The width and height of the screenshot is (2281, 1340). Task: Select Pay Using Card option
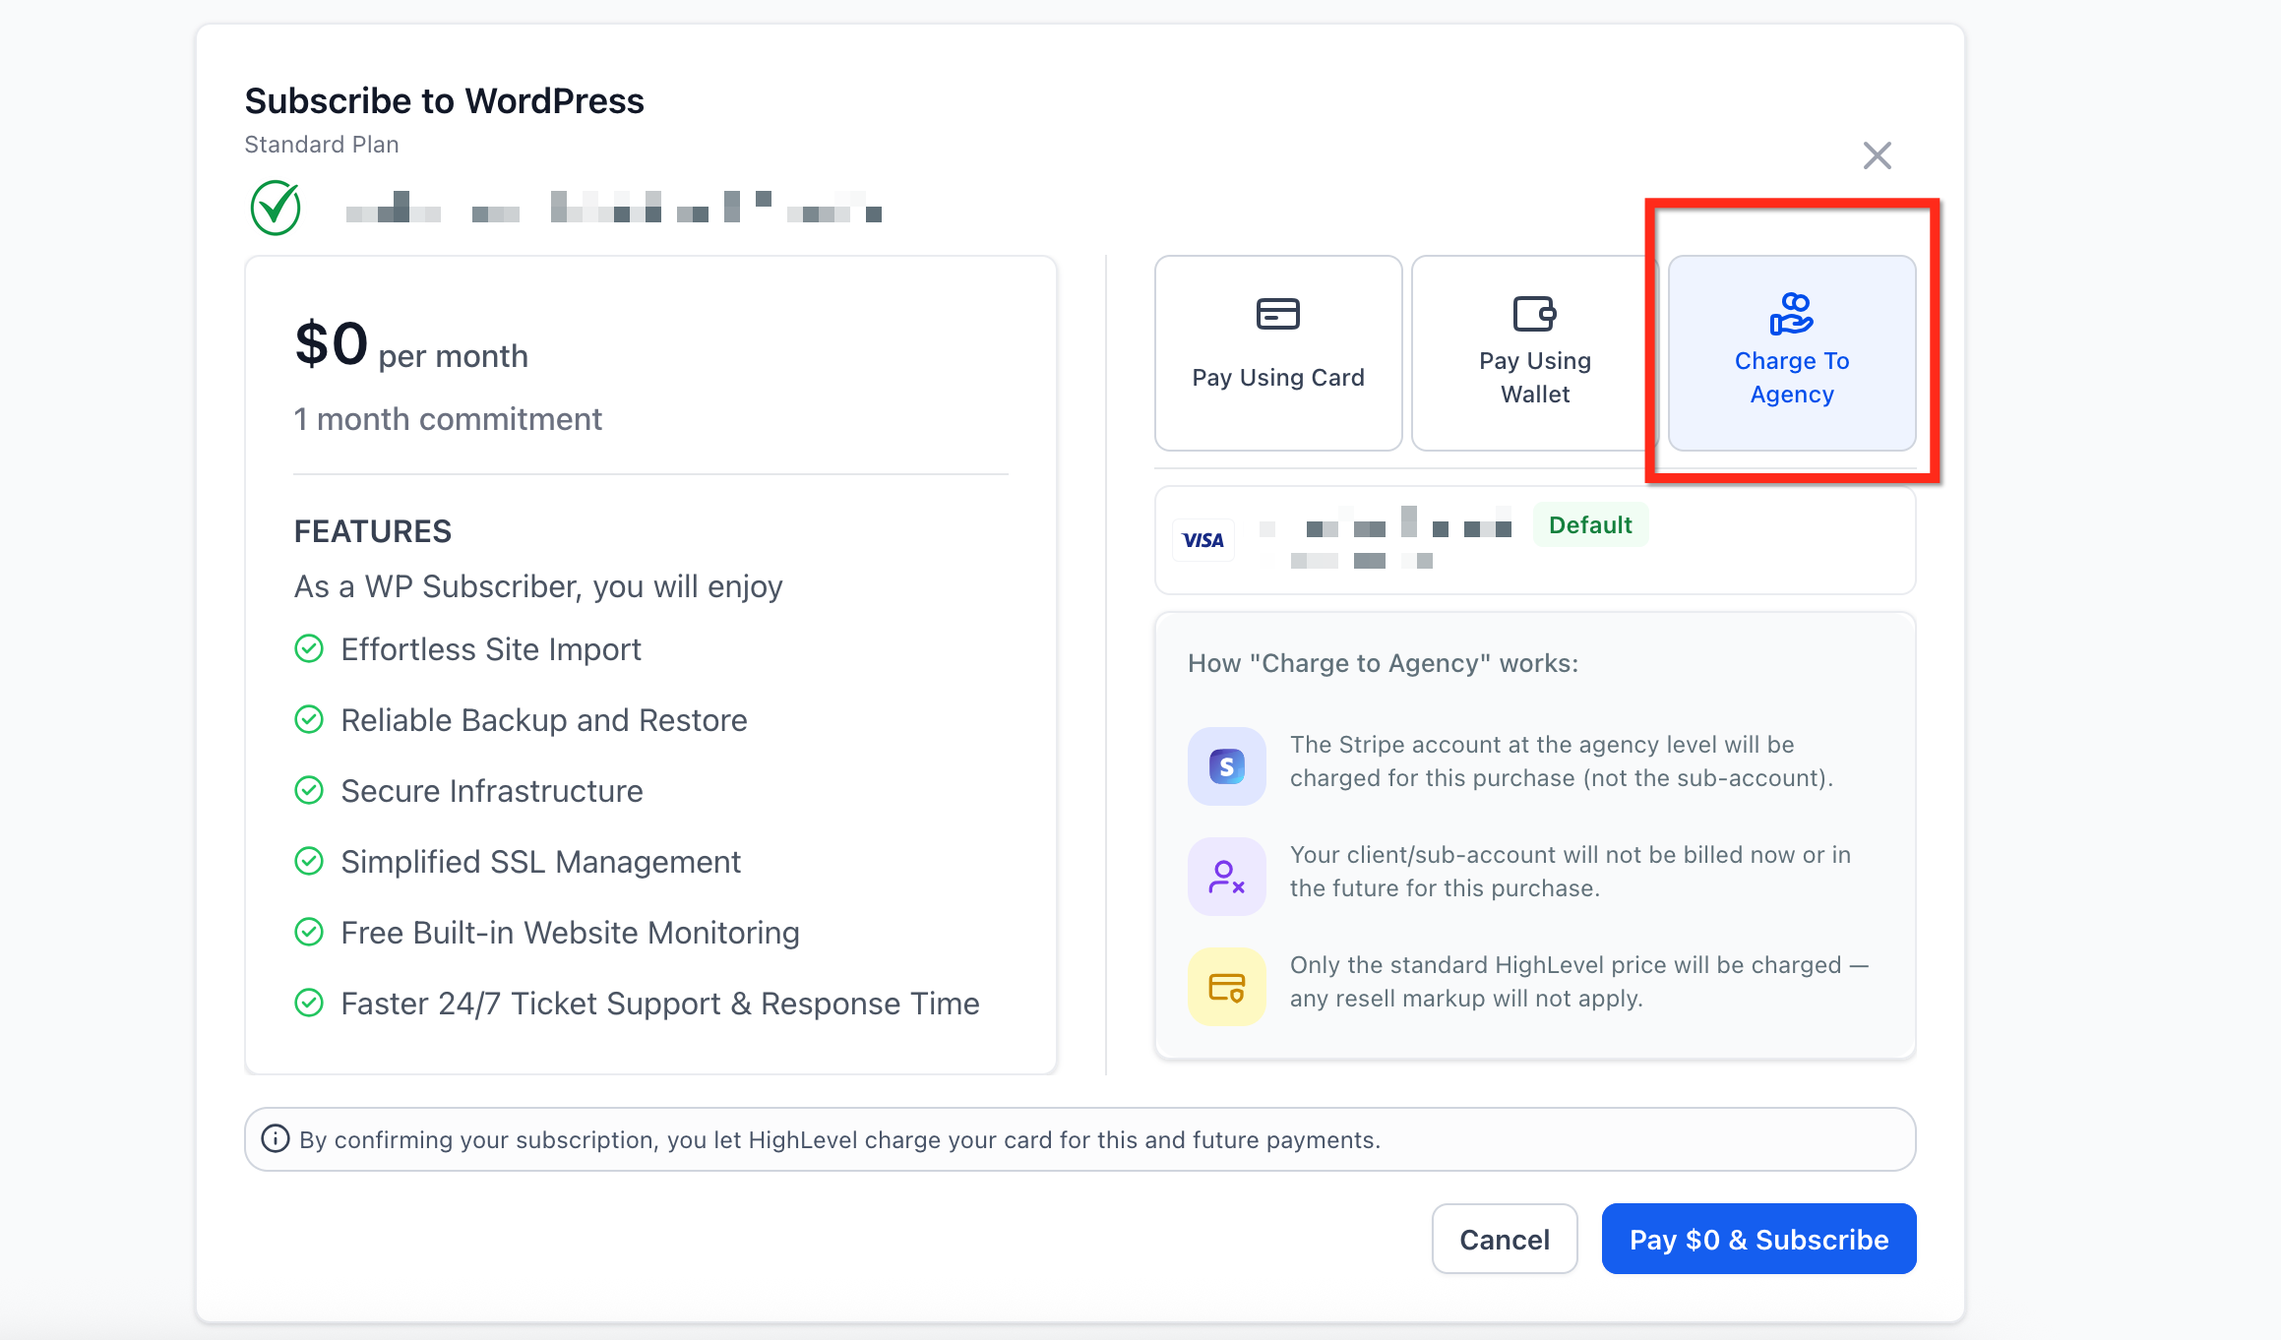[x=1277, y=353]
